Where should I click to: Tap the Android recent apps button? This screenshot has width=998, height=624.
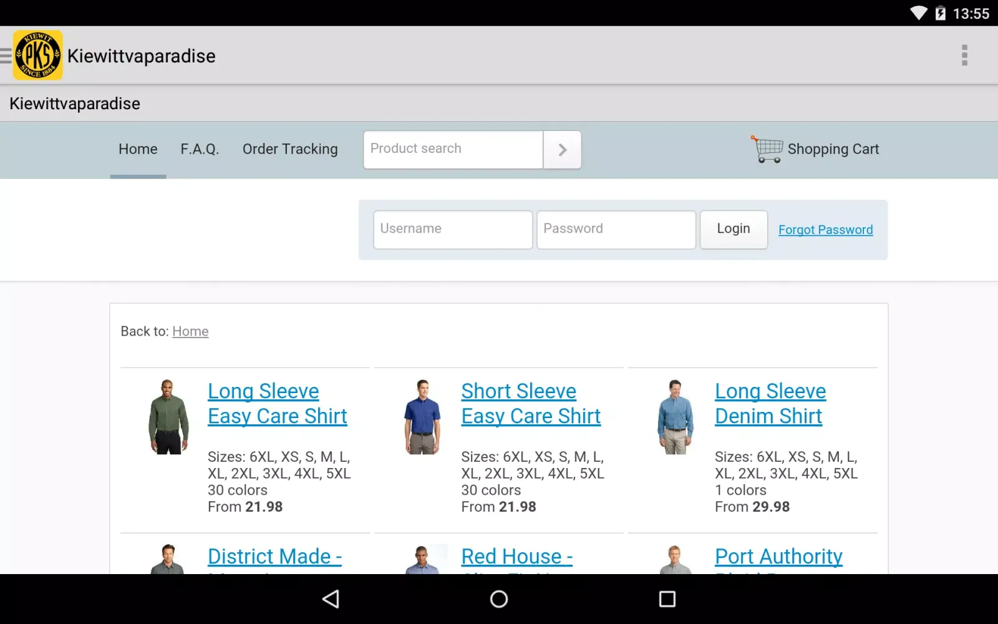(667, 599)
